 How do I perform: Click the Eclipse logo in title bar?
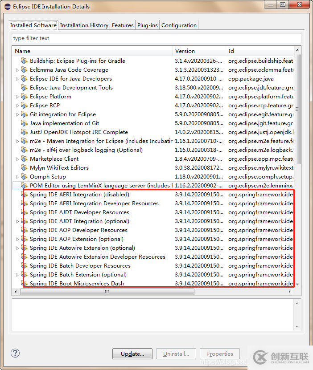click(x=8, y=6)
